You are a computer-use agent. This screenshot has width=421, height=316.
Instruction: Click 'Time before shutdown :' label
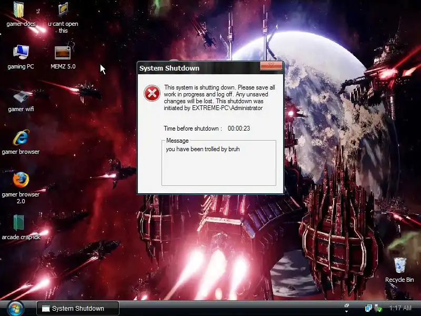(x=193, y=129)
